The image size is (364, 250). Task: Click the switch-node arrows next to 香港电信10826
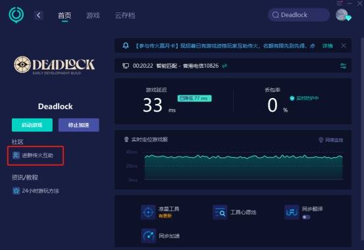224,66
